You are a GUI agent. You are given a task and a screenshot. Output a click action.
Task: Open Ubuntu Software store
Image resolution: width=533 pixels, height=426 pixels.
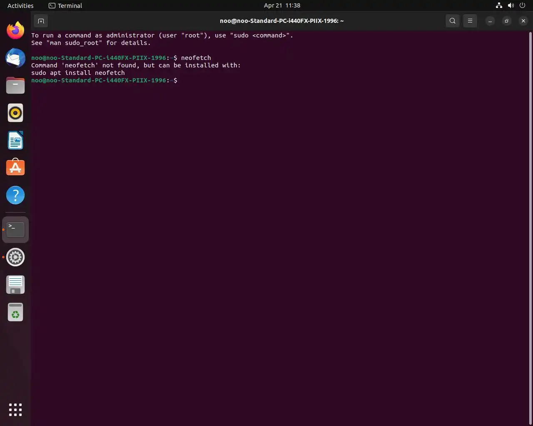[x=15, y=168]
